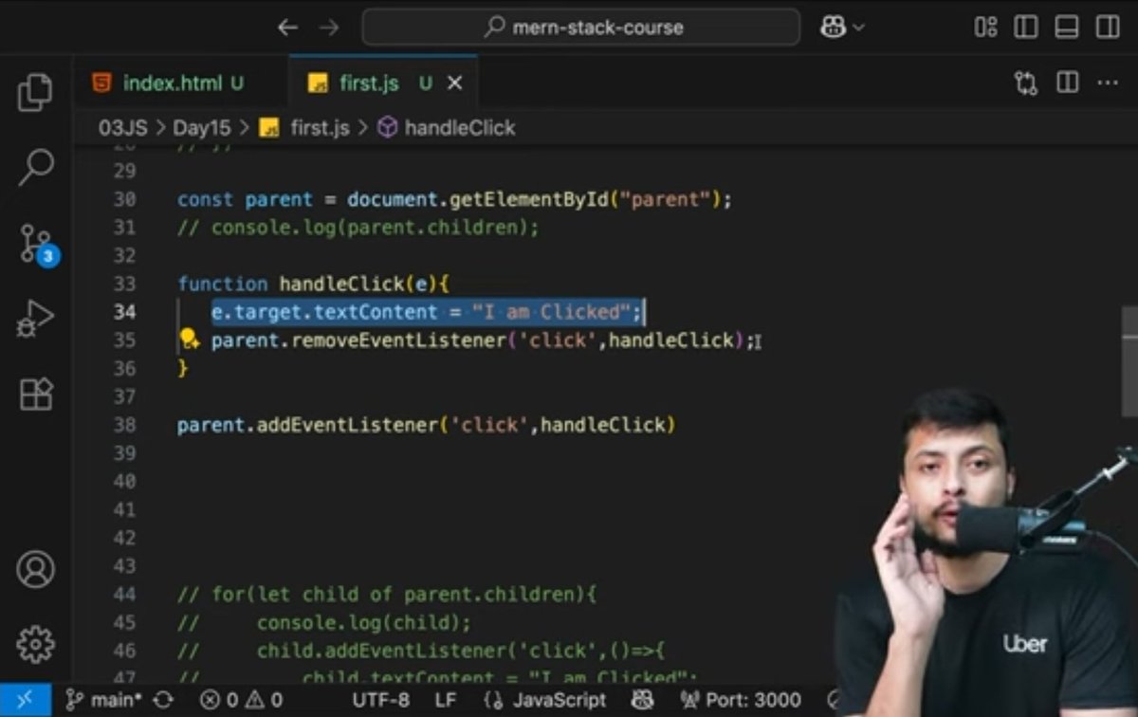Split the editor to the right
The height and width of the screenshot is (717, 1138).
[x=1068, y=83]
